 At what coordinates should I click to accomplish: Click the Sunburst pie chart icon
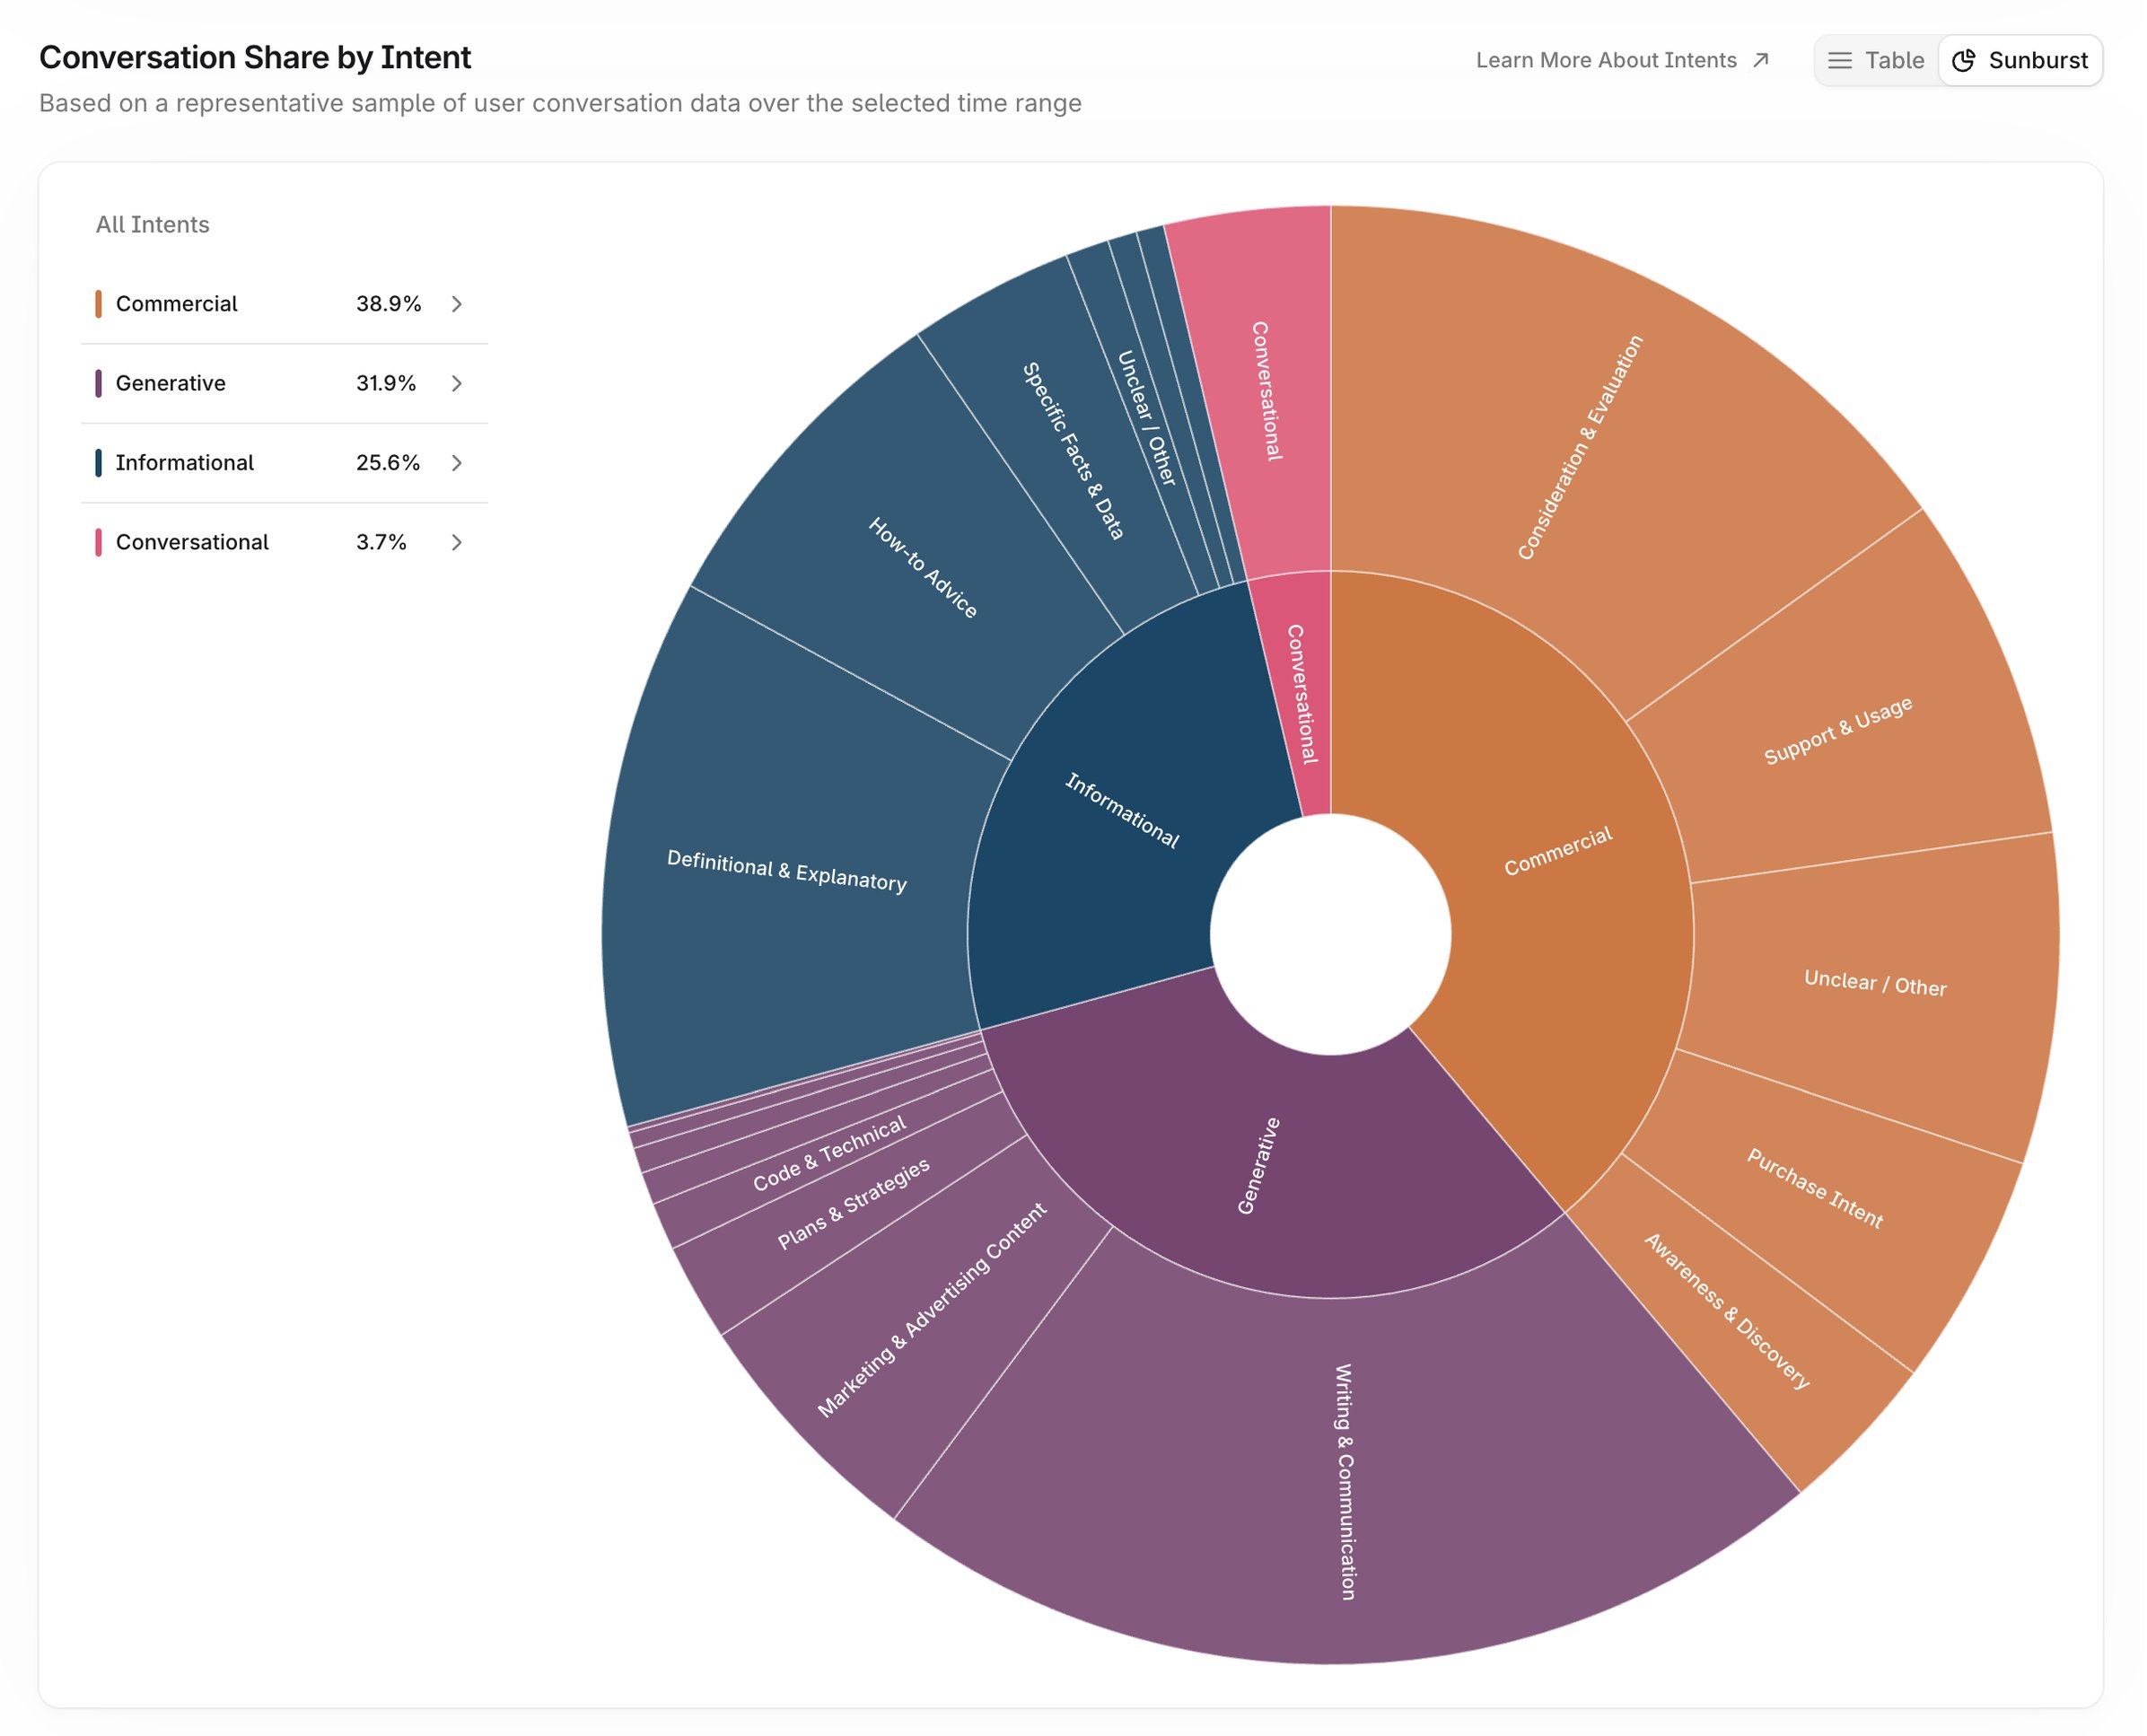[1963, 60]
